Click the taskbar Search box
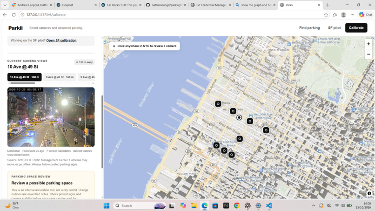Image resolution: width=375 pixels, height=211 pixels. point(139,205)
